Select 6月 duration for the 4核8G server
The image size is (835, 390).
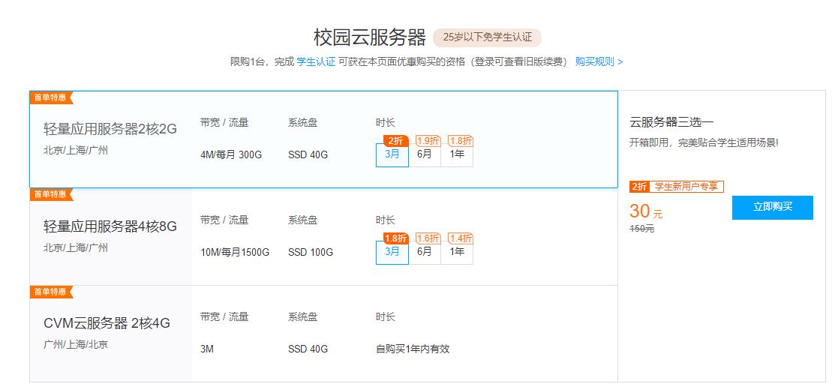(425, 253)
